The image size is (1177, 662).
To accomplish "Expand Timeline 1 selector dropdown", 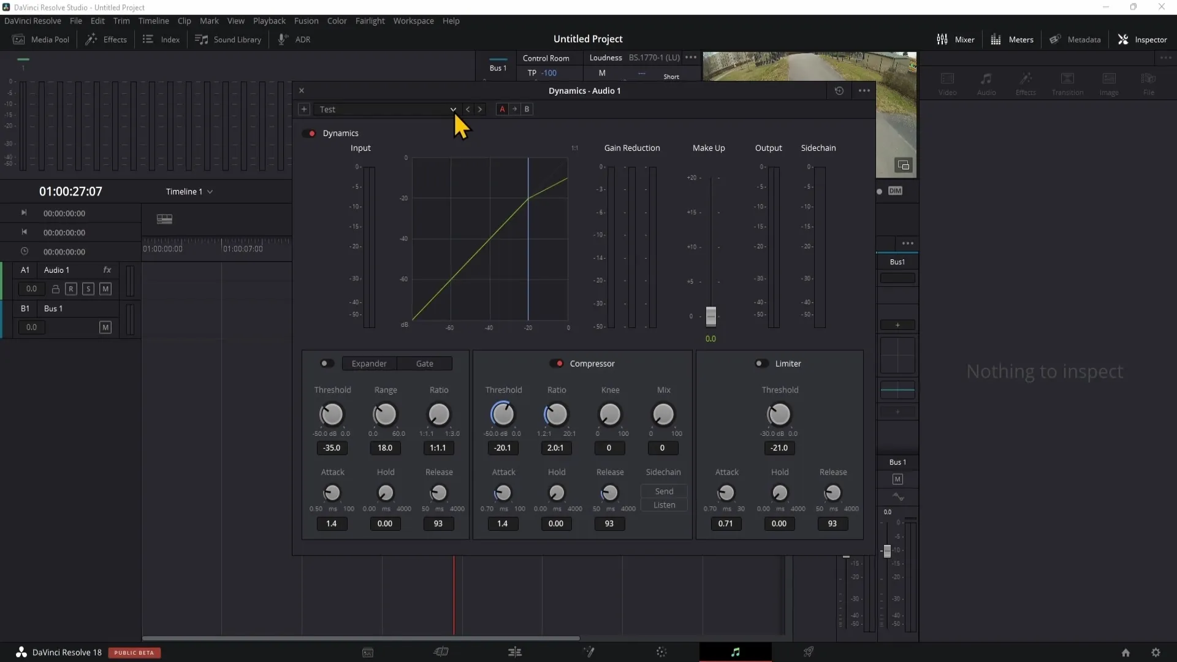I will pyautogui.click(x=210, y=192).
